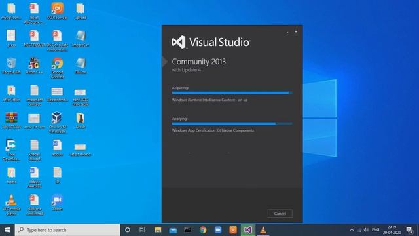
Task: Select the Free Download Manager desktop shortcut
Action: [11, 150]
